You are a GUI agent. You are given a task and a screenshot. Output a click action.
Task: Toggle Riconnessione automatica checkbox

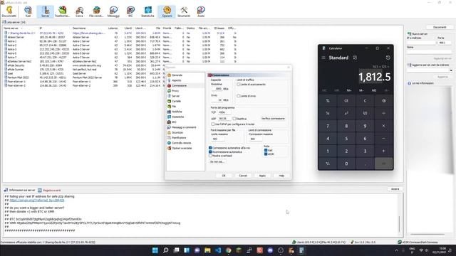pos(210,151)
